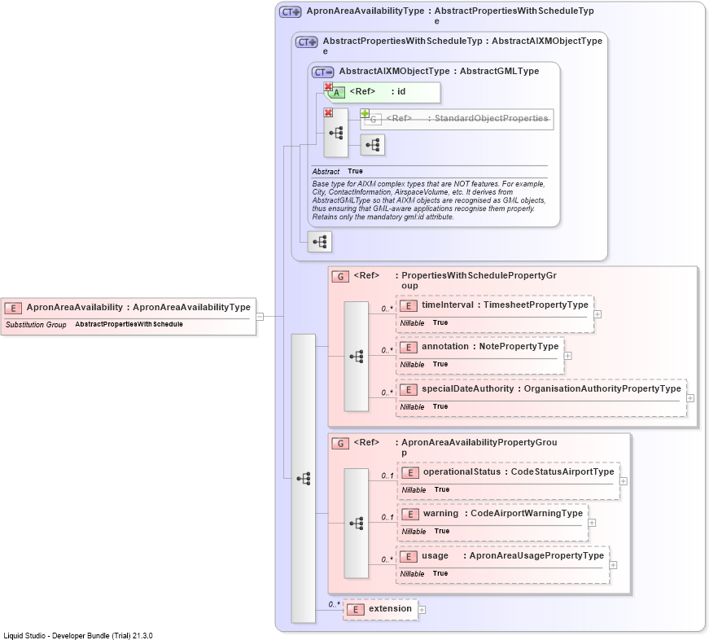The image size is (709, 640).
Task: Click the CT icon of ApronAreaAvailabilityType
Action: click(290, 12)
